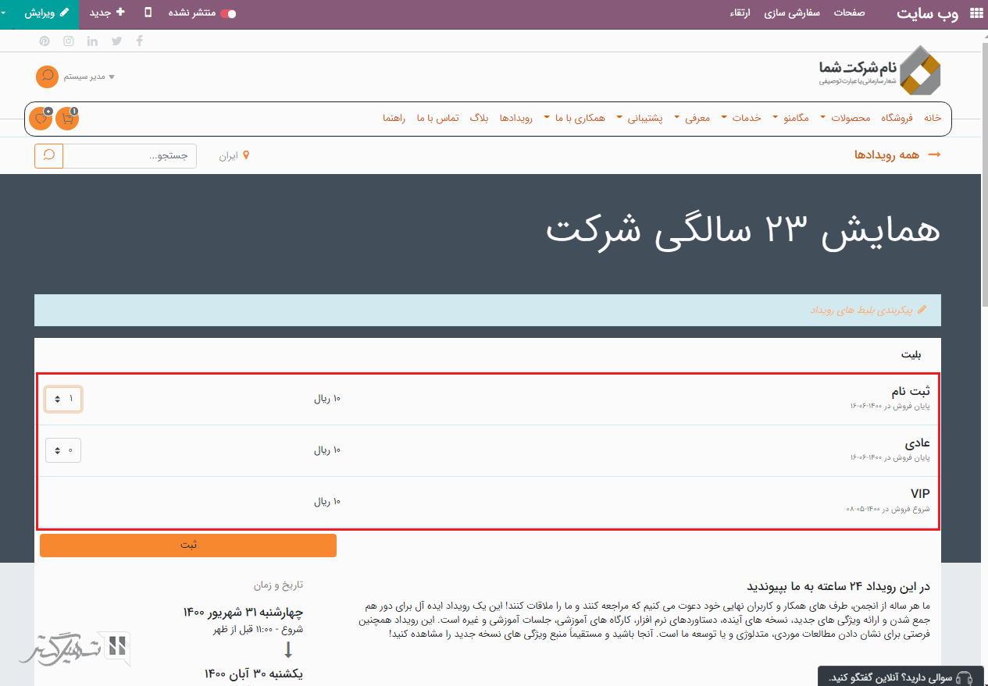Open the LinkedIn social icon
Viewport: 988px width, 686px height.
pyautogui.click(x=93, y=41)
